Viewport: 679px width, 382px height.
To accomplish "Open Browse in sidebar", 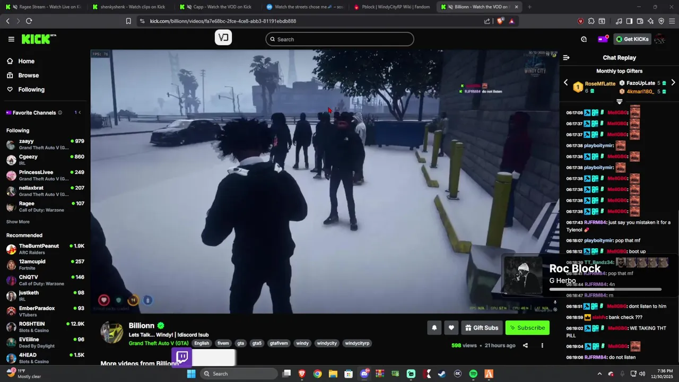I will pyautogui.click(x=28, y=75).
